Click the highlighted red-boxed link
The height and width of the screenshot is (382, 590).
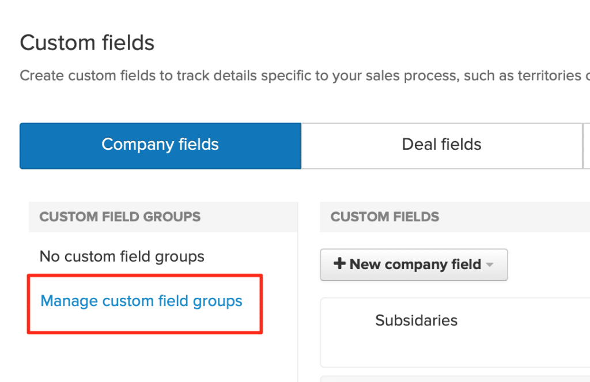pyautogui.click(x=141, y=301)
